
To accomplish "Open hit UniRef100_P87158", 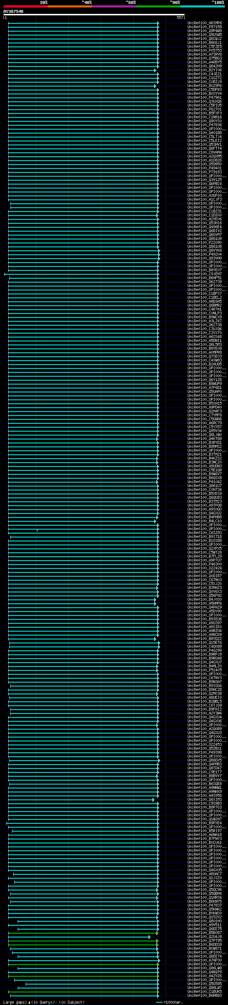I will (x=204, y=27).
